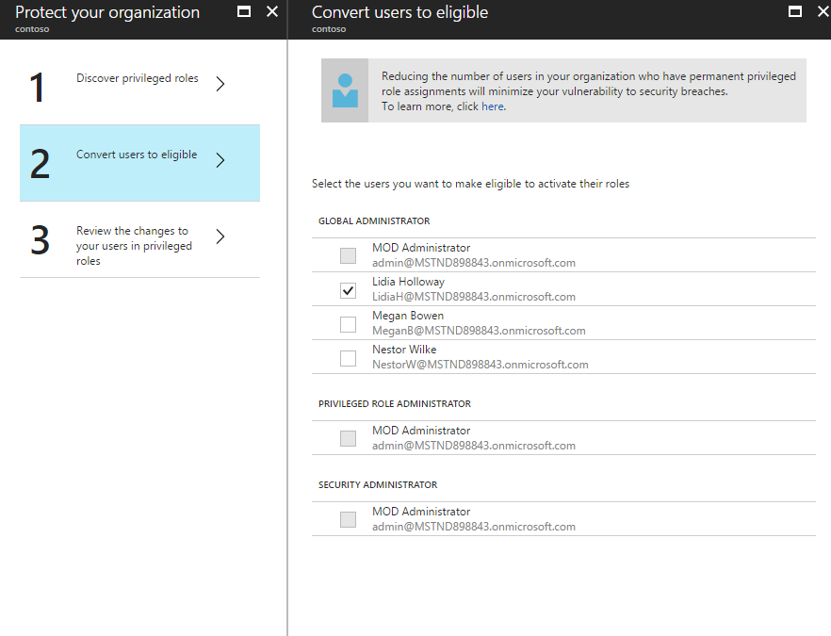Select step 1 Discover privileged roles
The image size is (831, 636).
(x=138, y=79)
